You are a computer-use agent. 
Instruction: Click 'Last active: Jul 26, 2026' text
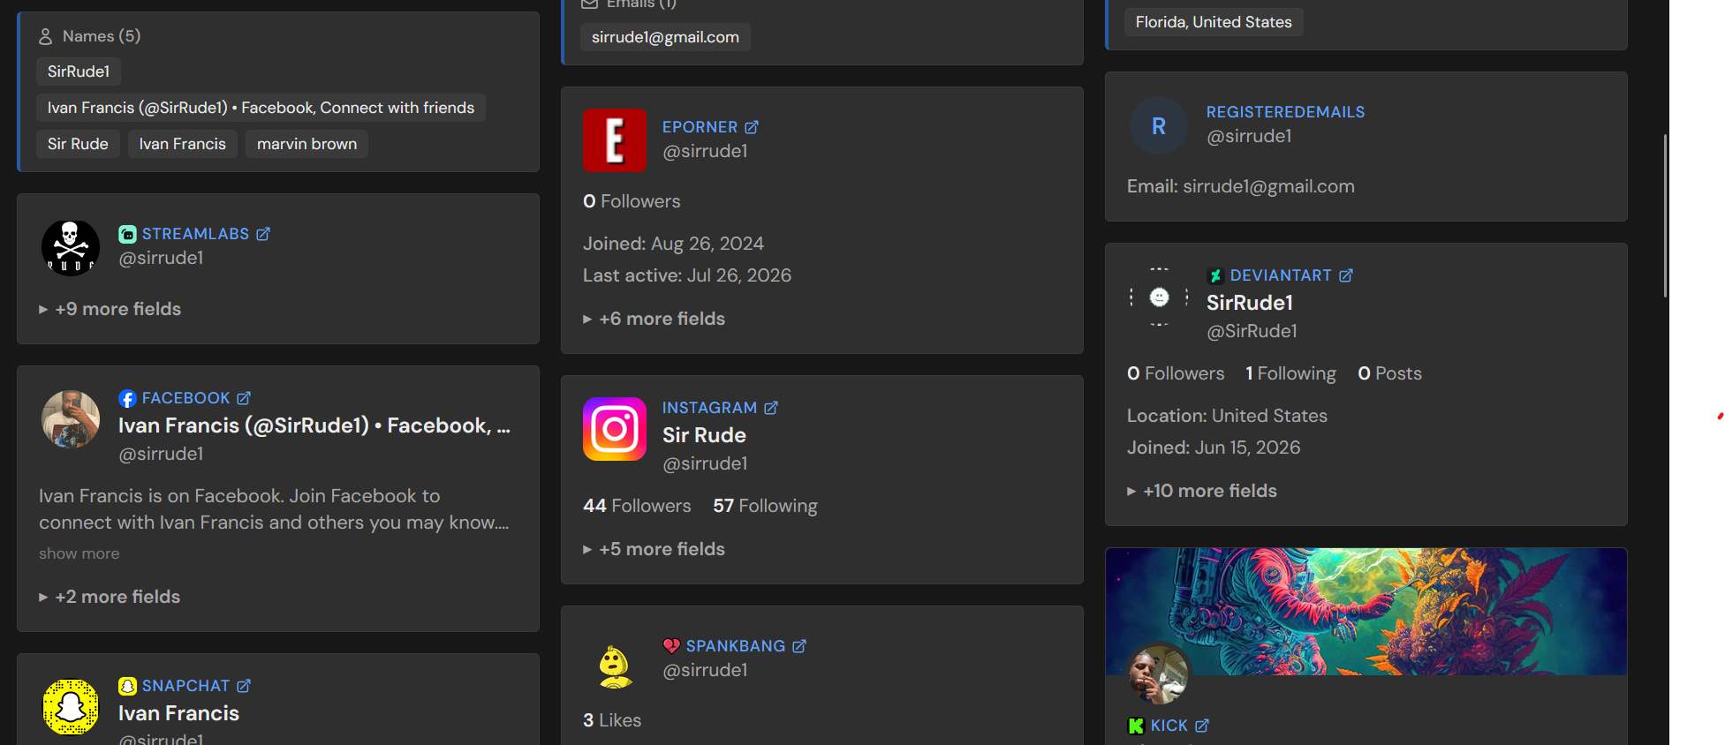687,275
